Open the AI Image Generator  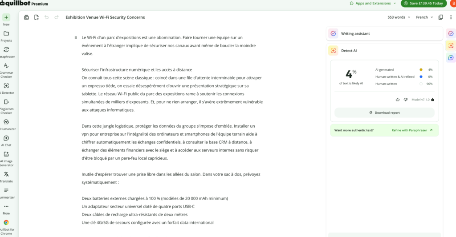[6, 159]
